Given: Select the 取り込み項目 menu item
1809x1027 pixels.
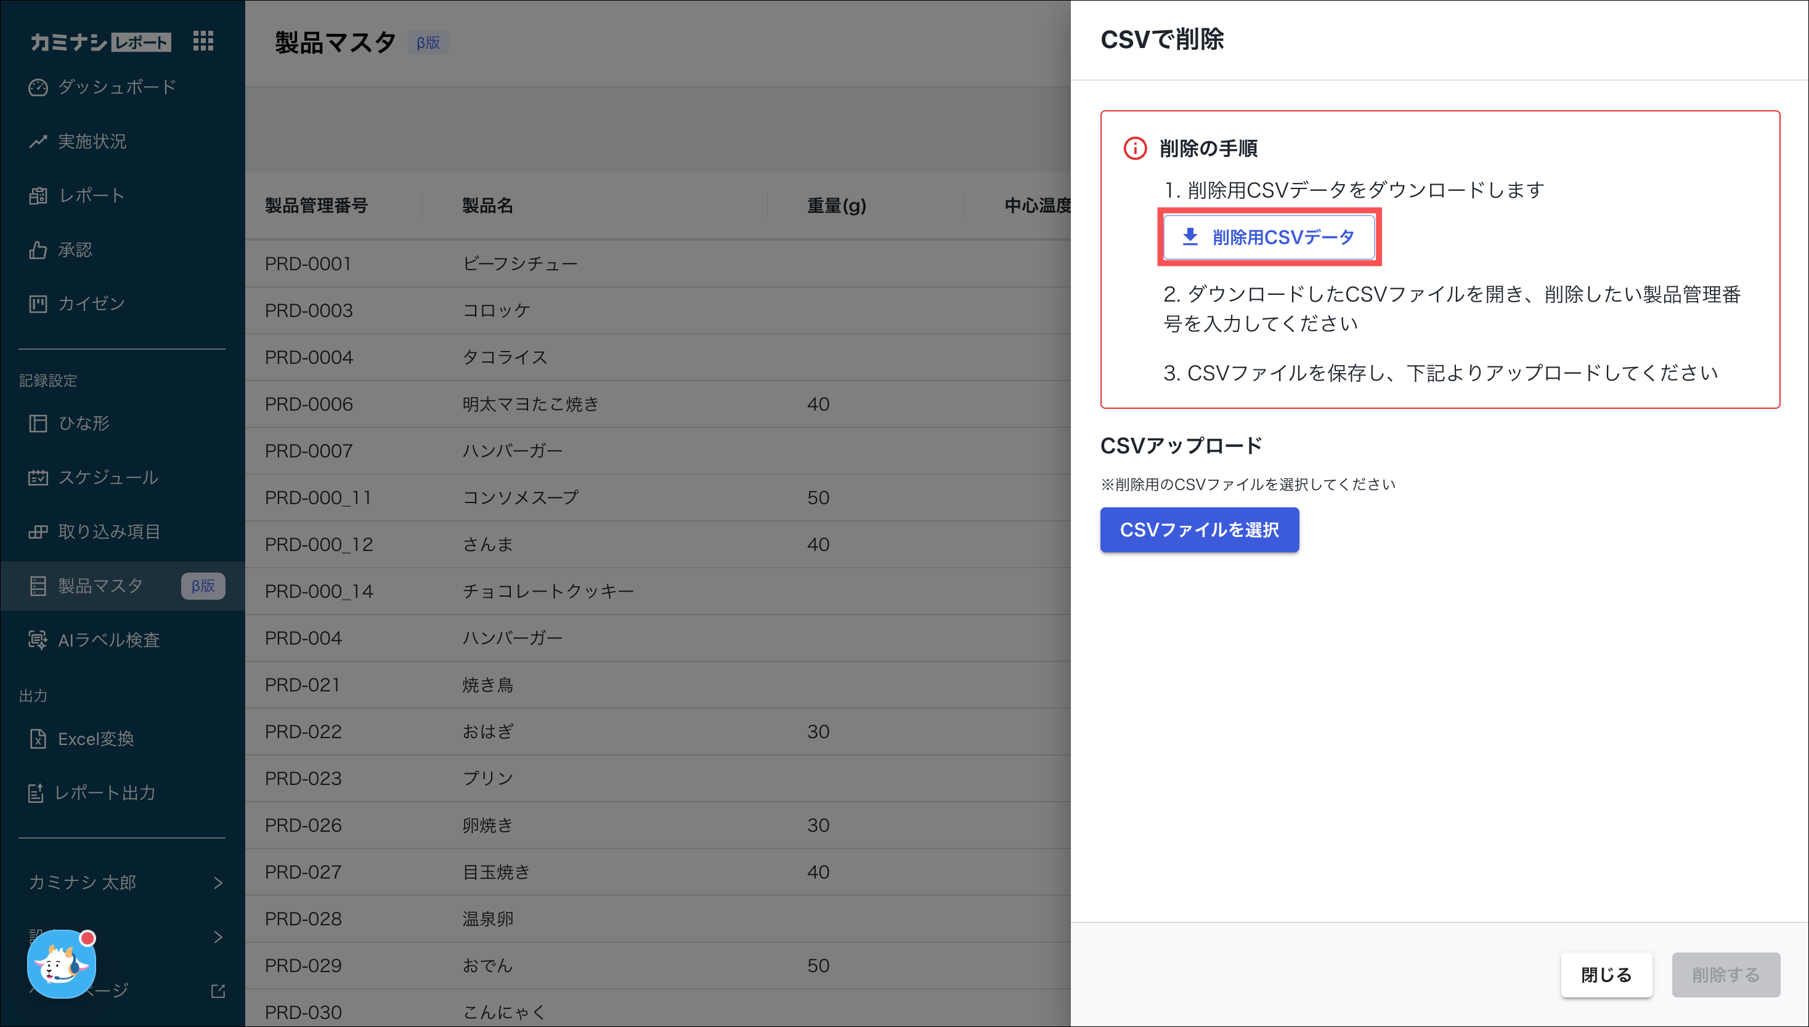Looking at the screenshot, I should click(108, 532).
